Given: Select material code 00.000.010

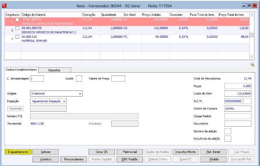Looking at the screenshot, I should coord(29,37).
